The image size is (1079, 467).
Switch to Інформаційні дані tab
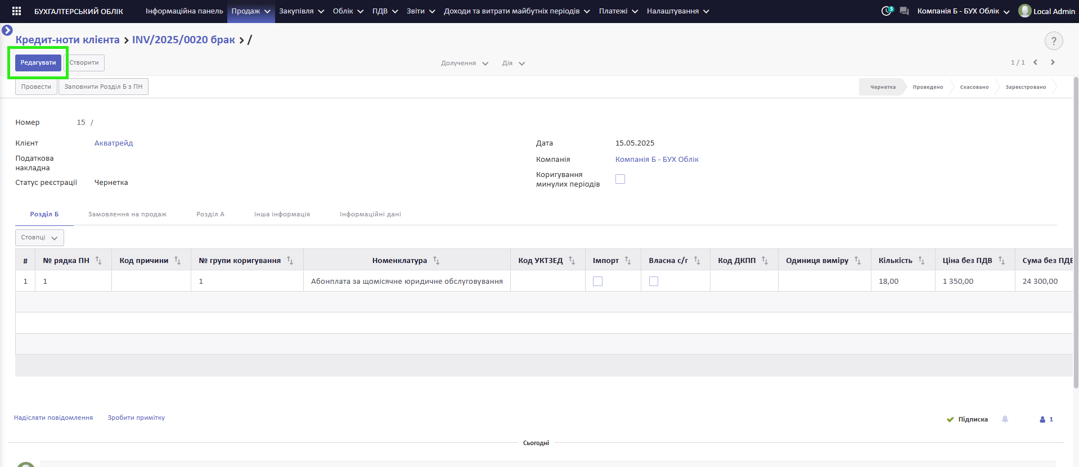pyautogui.click(x=370, y=214)
